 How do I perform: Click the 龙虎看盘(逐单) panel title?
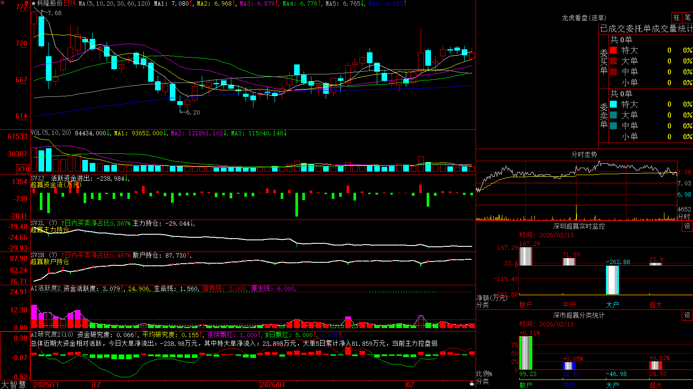pyautogui.click(x=584, y=18)
